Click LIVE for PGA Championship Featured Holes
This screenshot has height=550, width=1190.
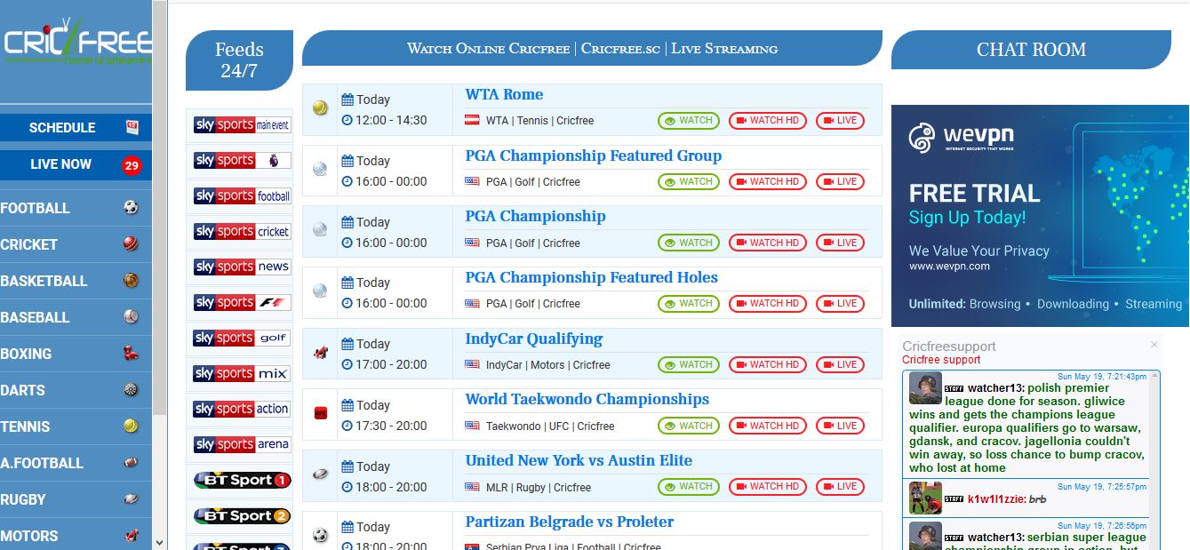(840, 303)
